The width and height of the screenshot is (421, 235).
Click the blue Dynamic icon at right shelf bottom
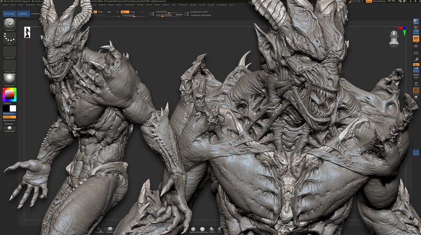pyautogui.click(x=416, y=153)
